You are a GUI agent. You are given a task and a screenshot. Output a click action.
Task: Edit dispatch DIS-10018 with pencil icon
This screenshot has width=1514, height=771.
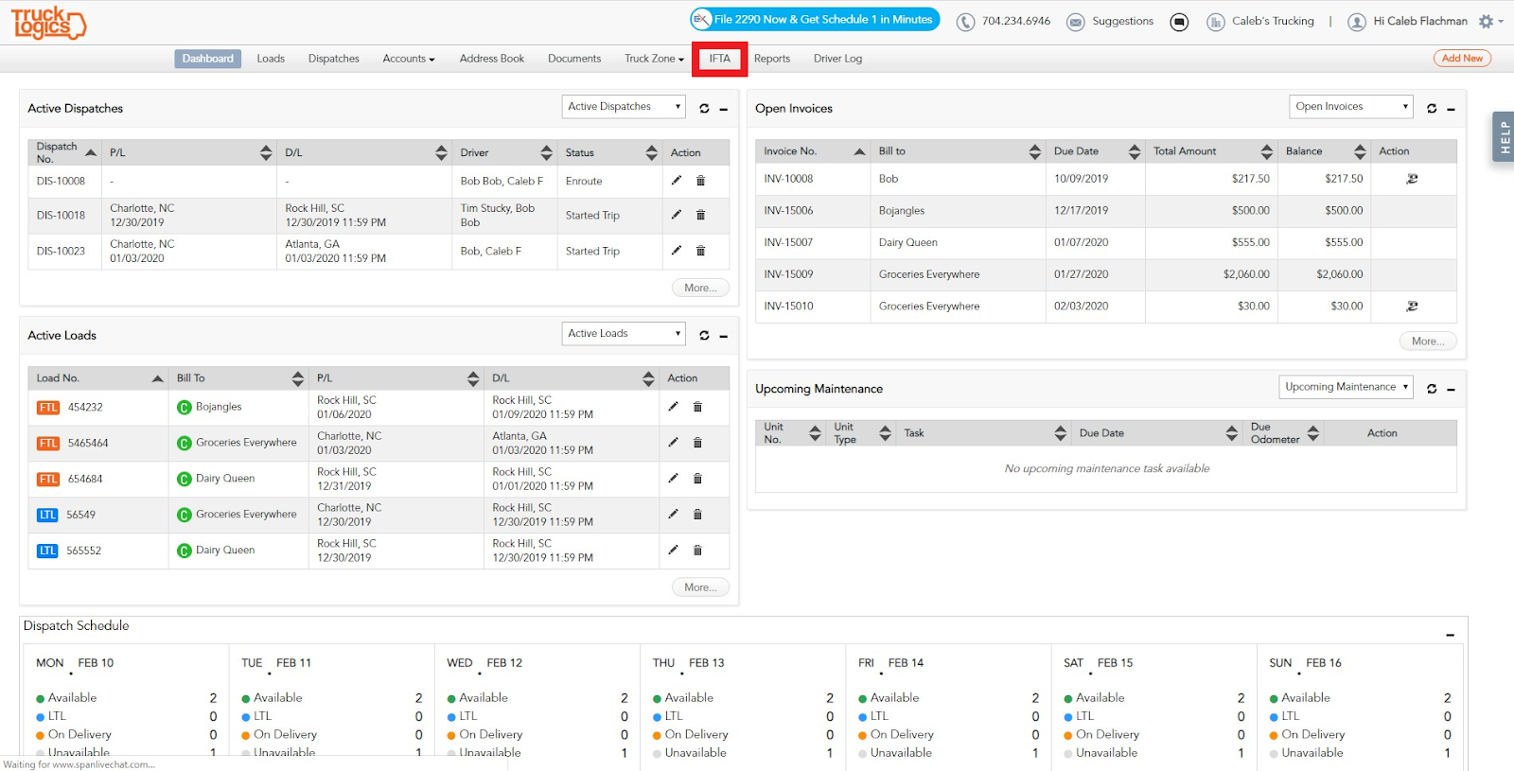click(677, 215)
